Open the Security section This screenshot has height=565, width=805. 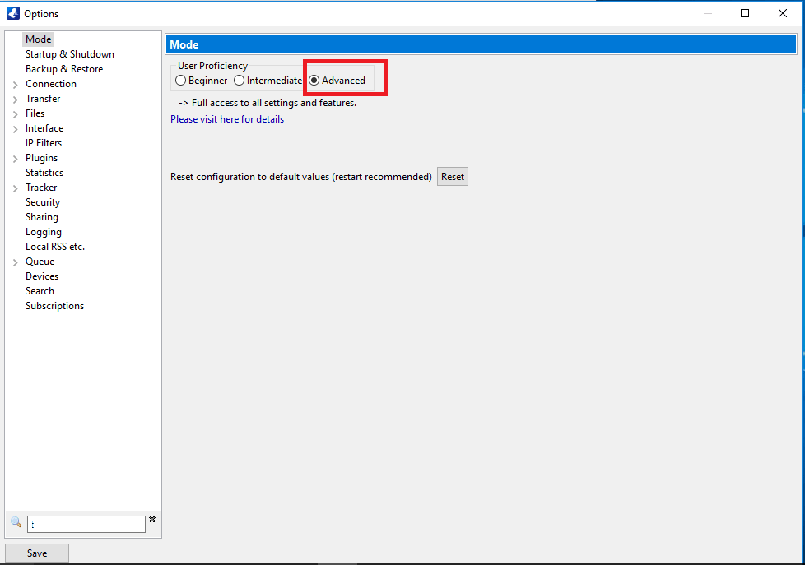pyautogui.click(x=43, y=202)
